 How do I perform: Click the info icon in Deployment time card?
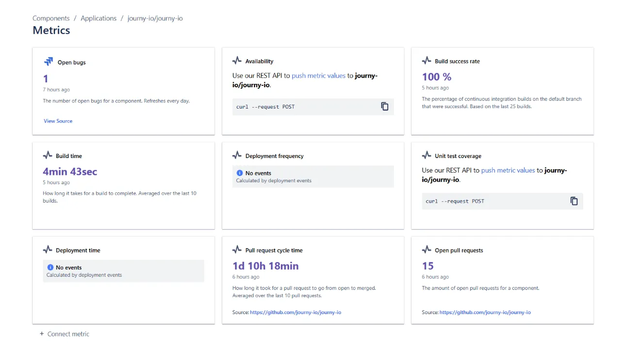click(50, 267)
